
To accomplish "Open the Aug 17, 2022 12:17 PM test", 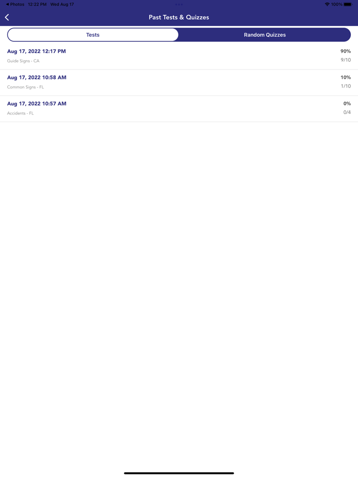I will tap(36, 51).
